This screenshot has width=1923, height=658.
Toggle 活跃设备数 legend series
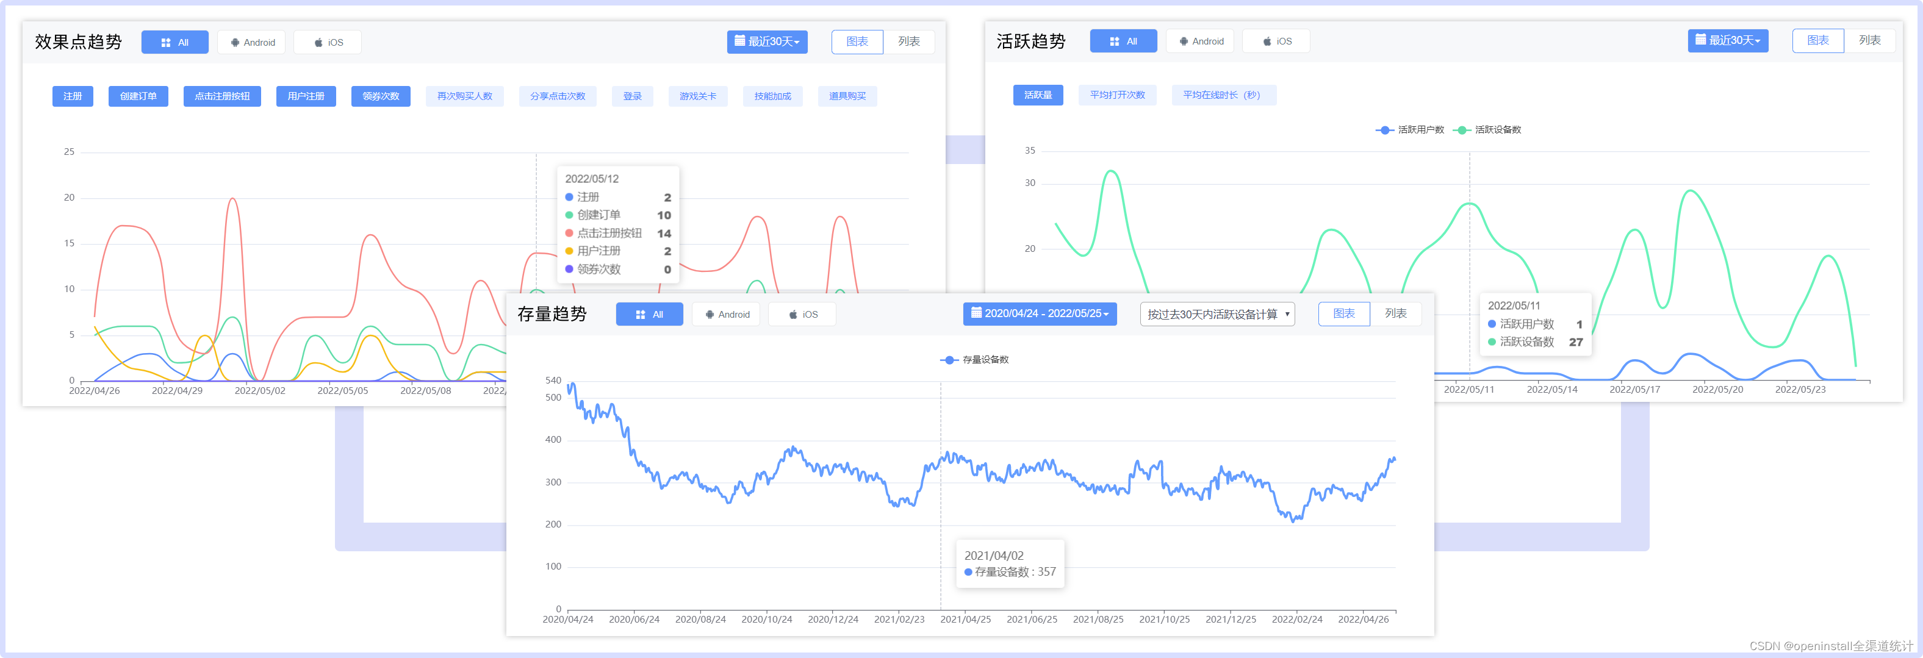click(x=1486, y=130)
